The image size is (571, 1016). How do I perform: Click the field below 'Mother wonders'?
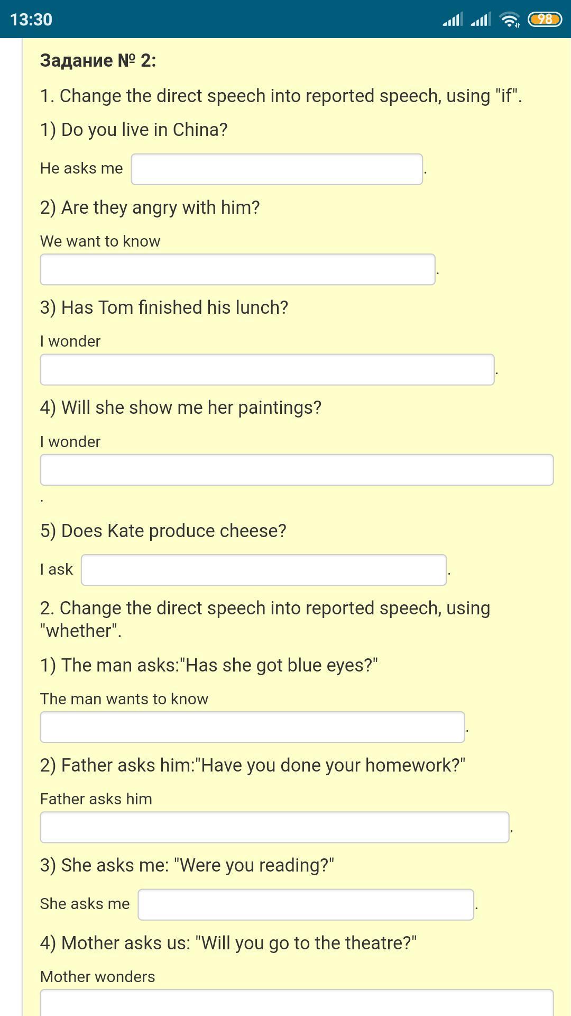pos(297,1003)
